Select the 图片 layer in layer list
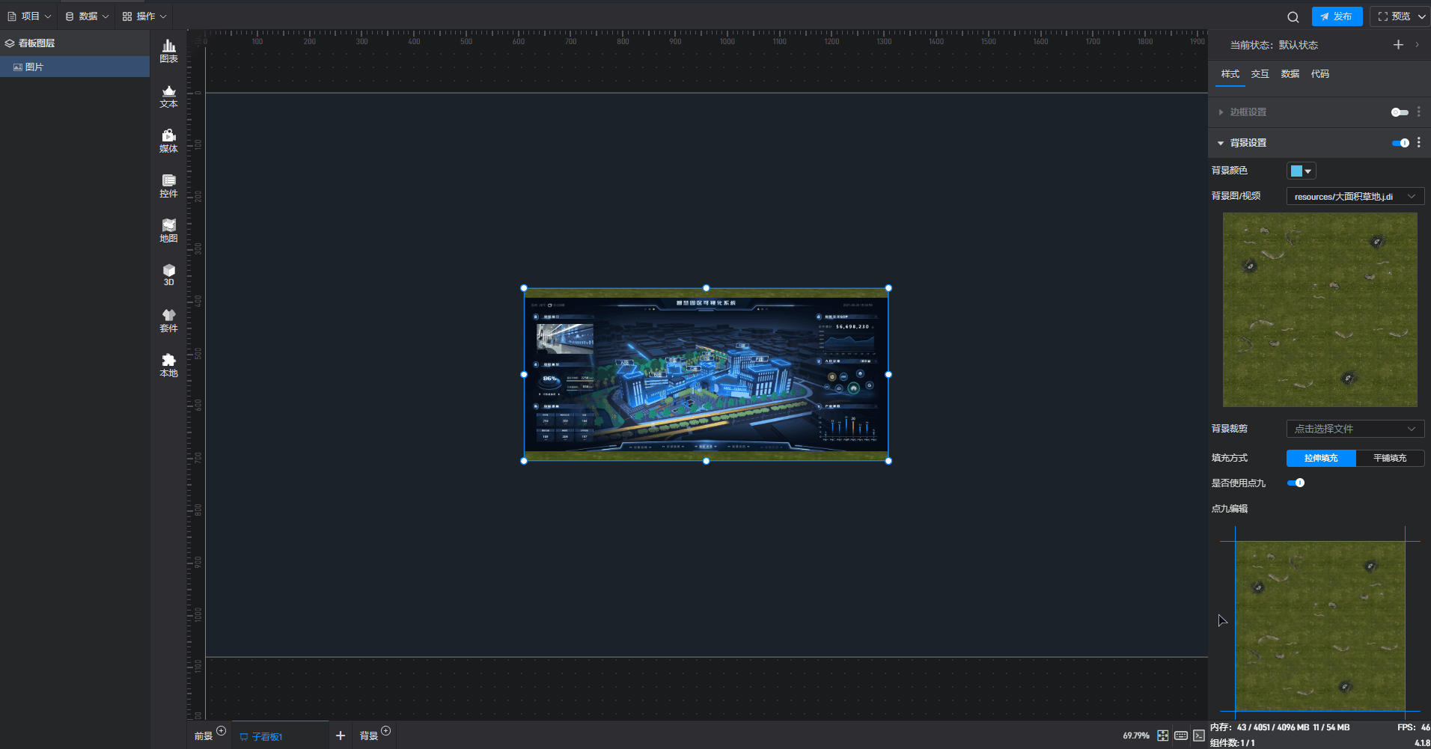Viewport: 1431px width, 749px height. point(34,67)
